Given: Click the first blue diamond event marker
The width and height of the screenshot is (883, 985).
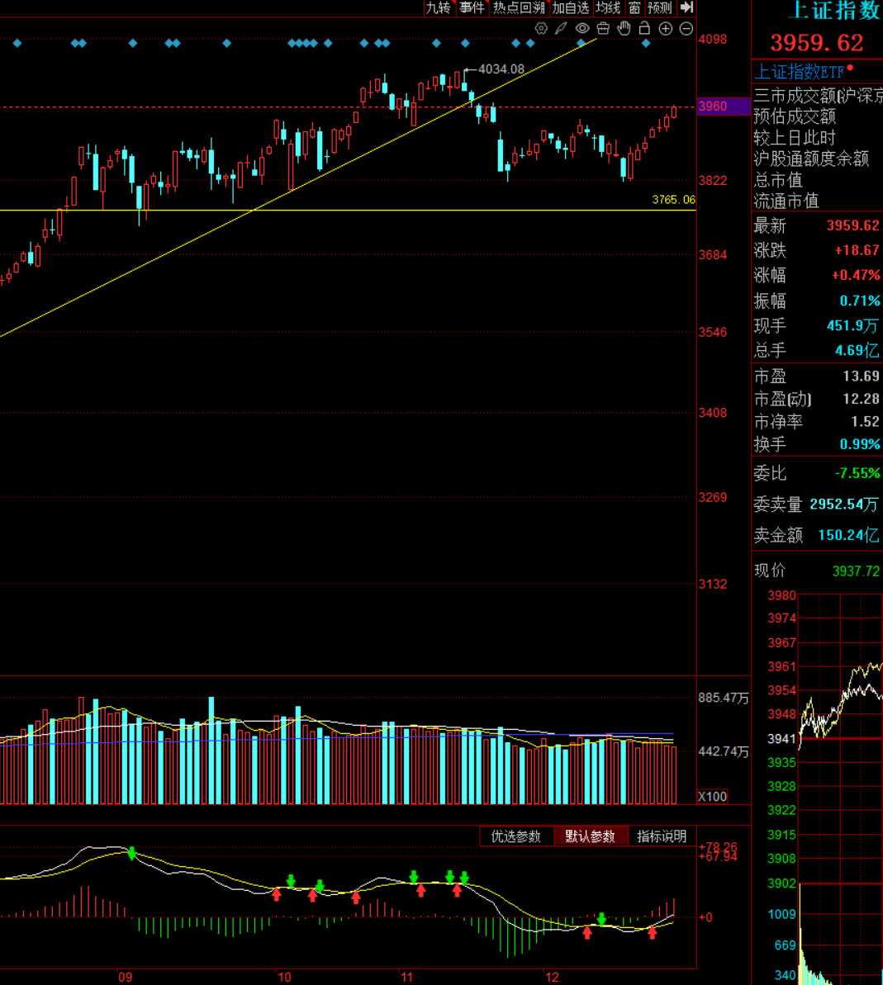Looking at the screenshot, I should click(17, 43).
